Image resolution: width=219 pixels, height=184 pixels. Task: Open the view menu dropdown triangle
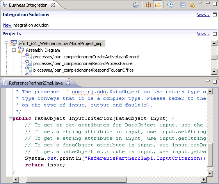pos(200,3)
